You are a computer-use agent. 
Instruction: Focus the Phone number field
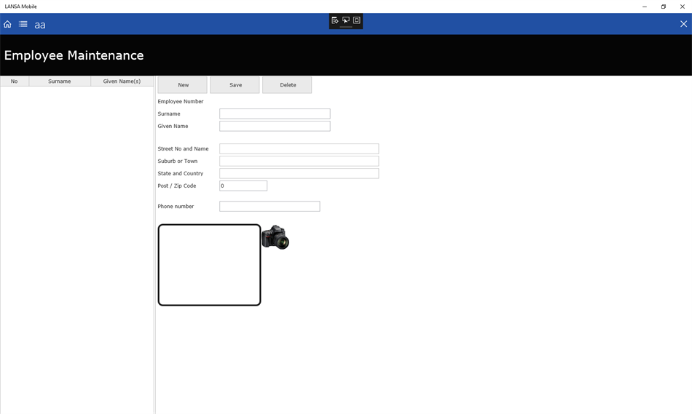point(270,207)
